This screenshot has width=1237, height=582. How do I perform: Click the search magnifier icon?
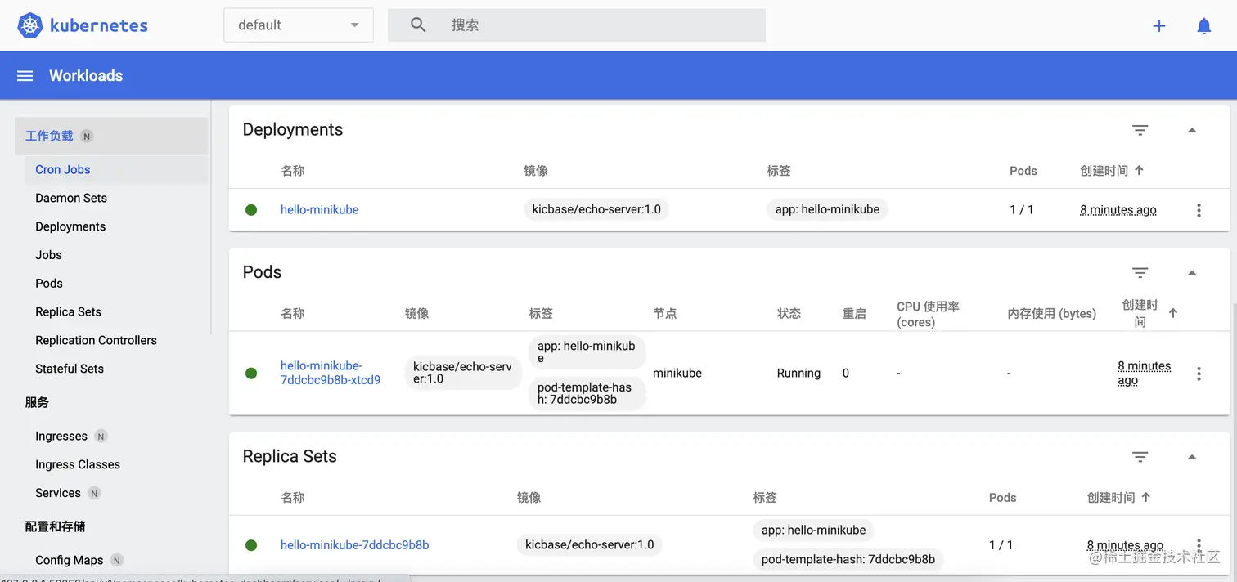coord(418,25)
